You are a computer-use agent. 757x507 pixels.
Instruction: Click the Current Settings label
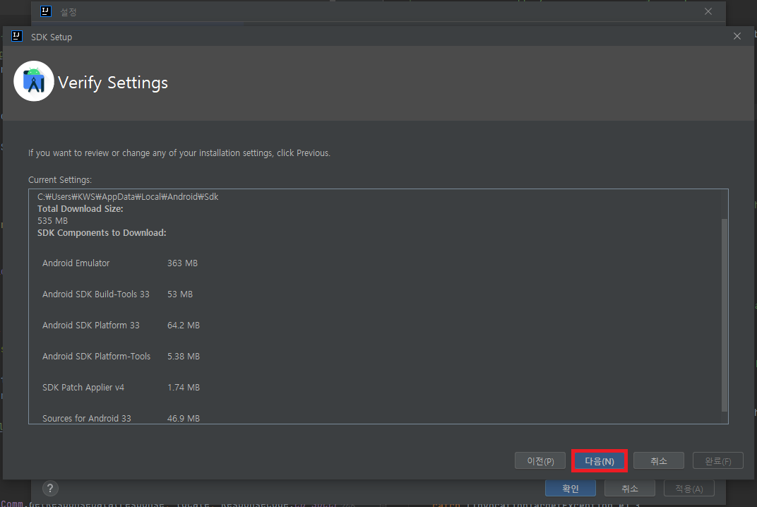pos(60,179)
